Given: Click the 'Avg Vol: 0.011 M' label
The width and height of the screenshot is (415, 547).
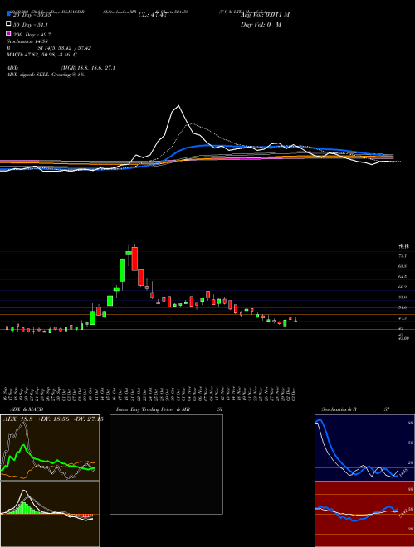Looking at the screenshot, I should tap(265, 15).
